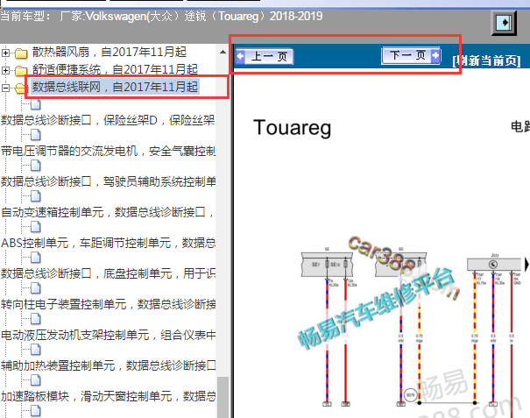This screenshot has width=530, height=418.
Task: Open 带电压调节器的交流发电机 page entry
Action: click(x=108, y=151)
